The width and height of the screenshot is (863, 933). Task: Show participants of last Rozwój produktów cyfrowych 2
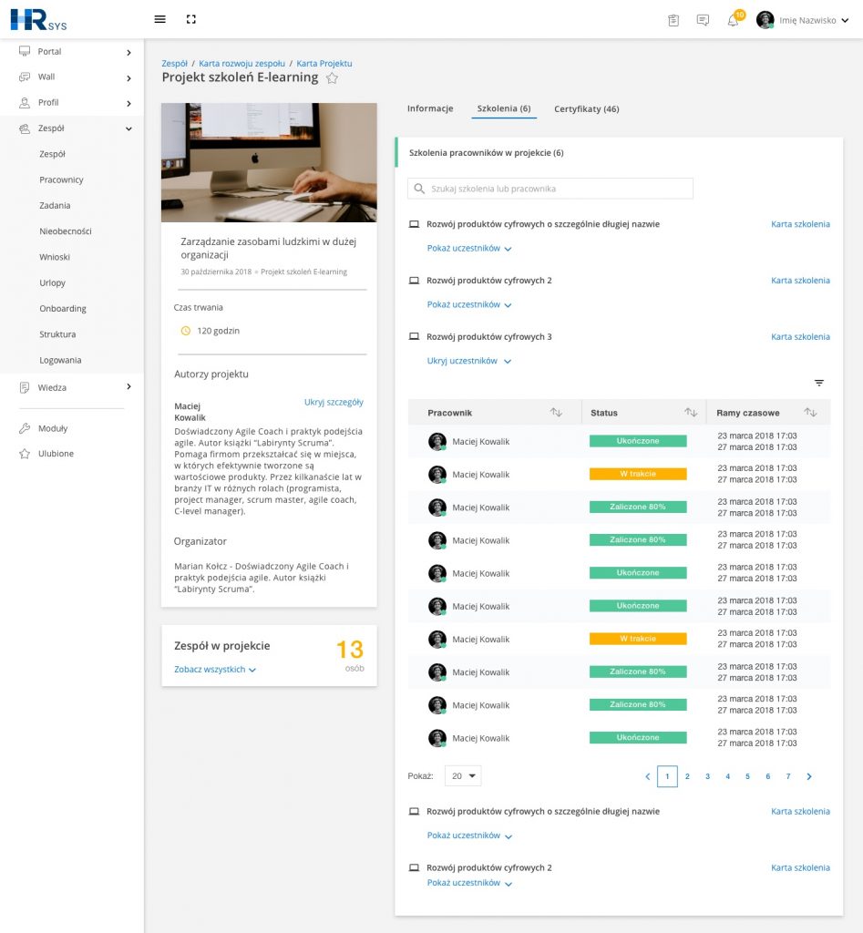469,883
